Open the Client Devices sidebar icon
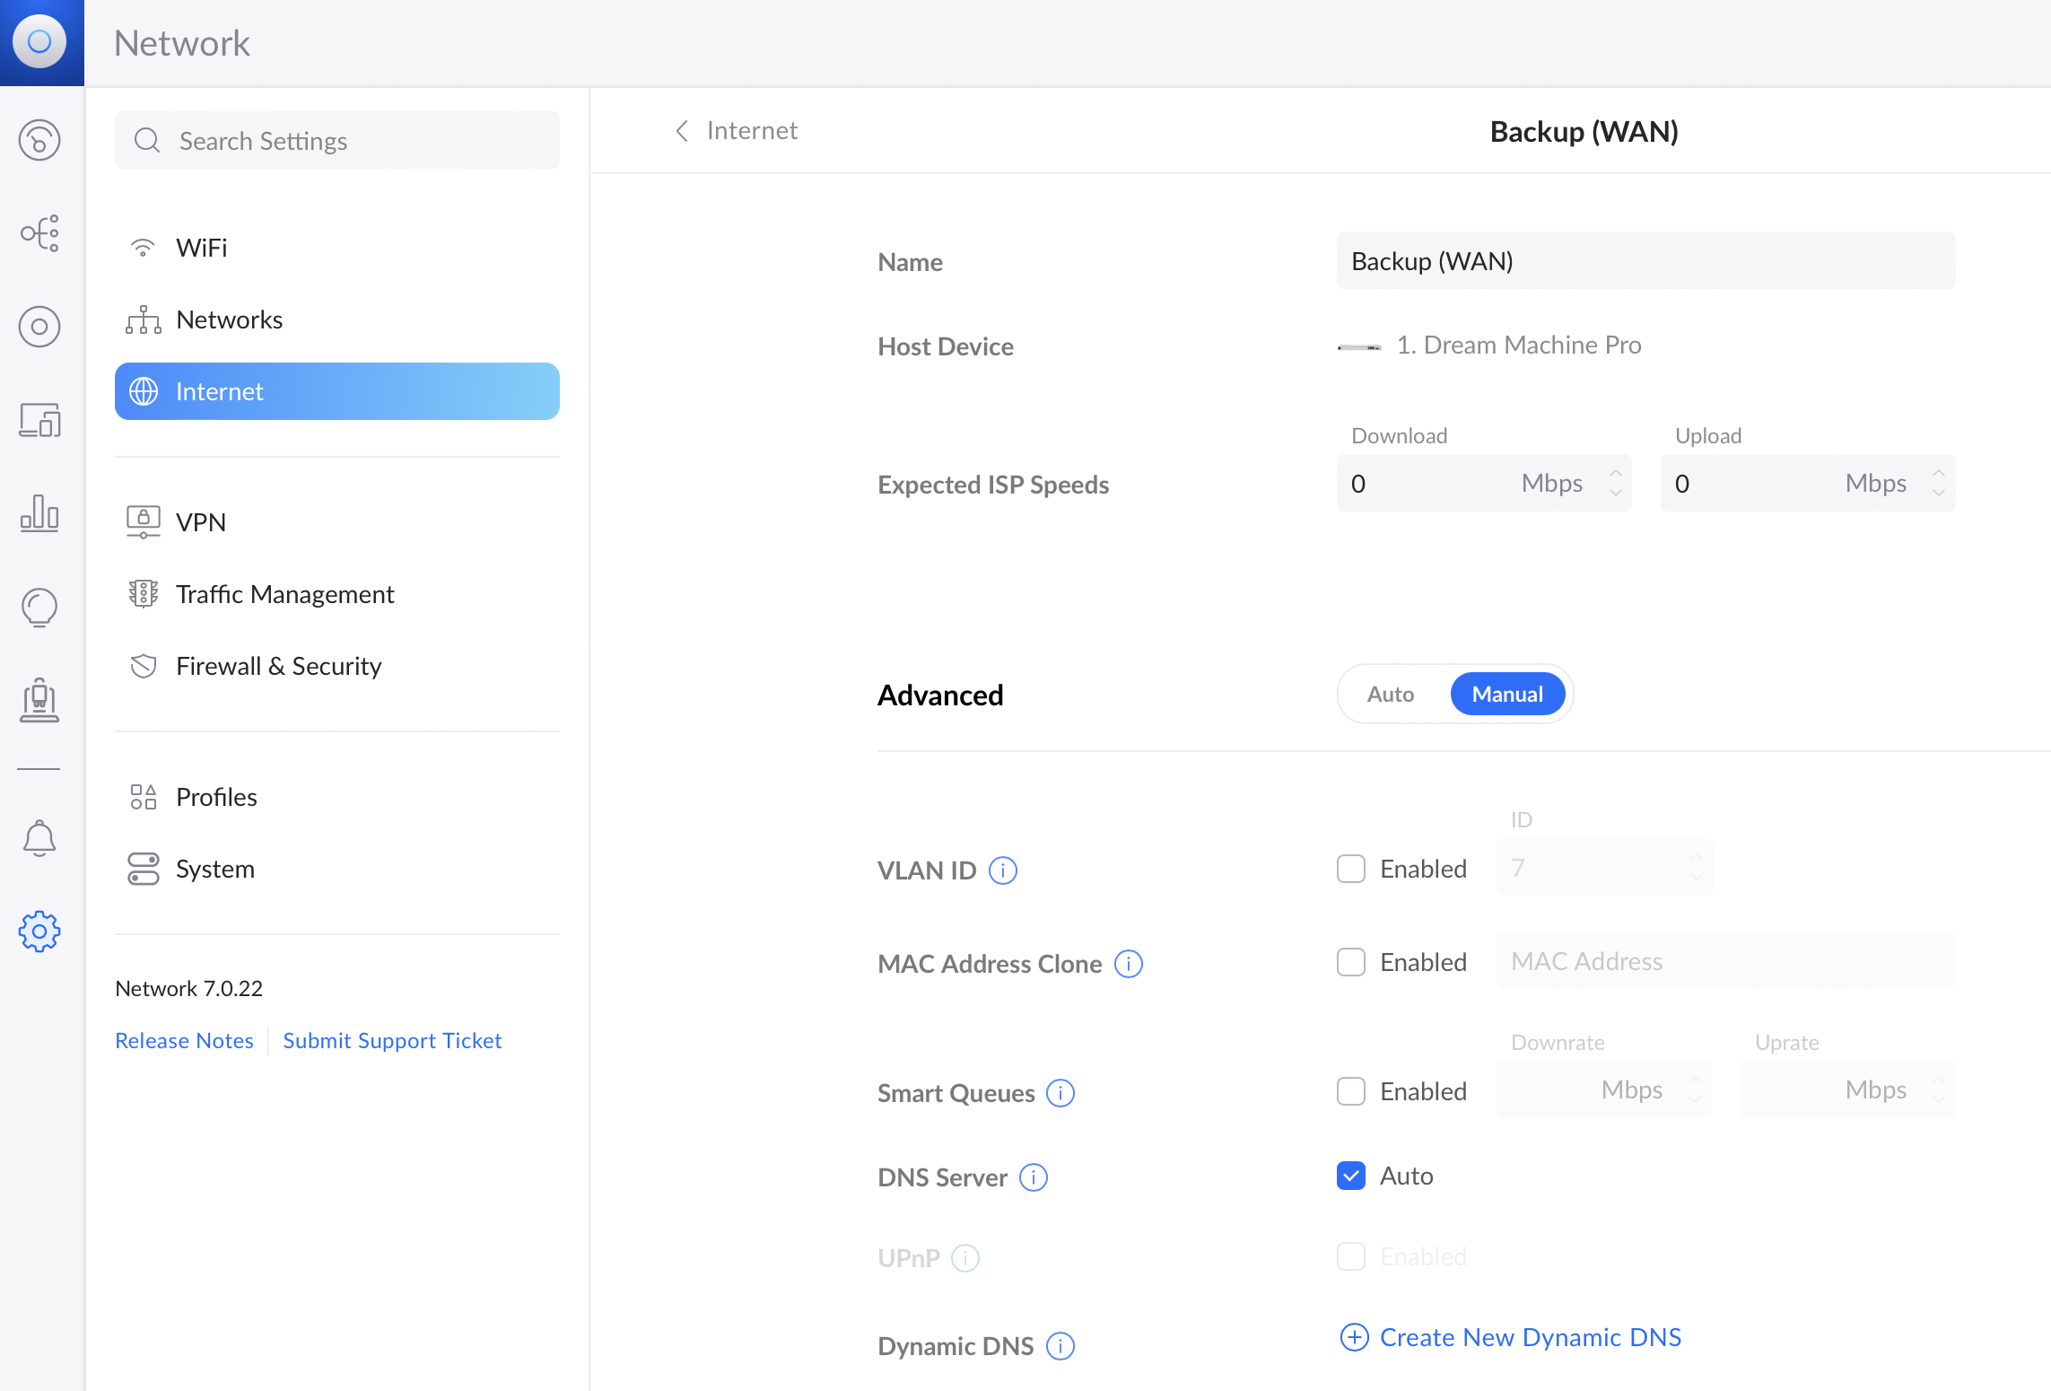 39,420
